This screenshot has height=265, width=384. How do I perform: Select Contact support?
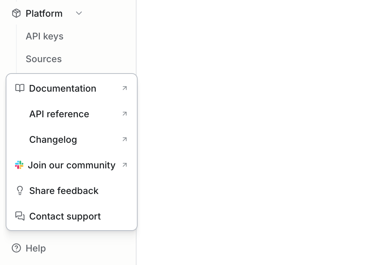coord(65,216)
